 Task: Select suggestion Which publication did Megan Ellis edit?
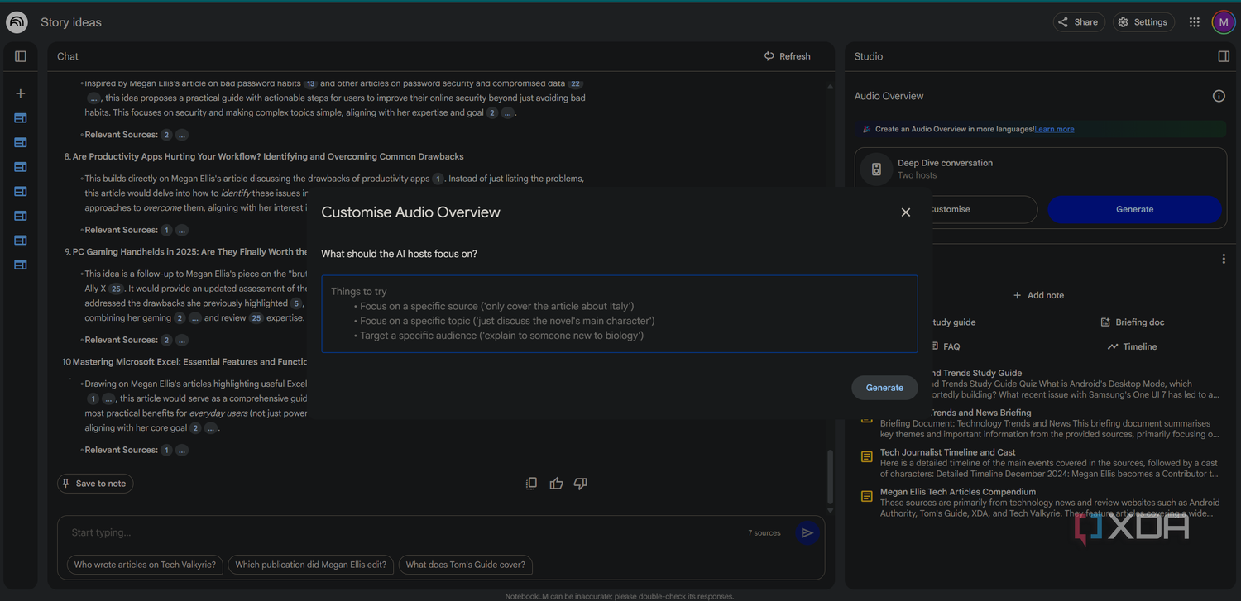coord(310,565)
